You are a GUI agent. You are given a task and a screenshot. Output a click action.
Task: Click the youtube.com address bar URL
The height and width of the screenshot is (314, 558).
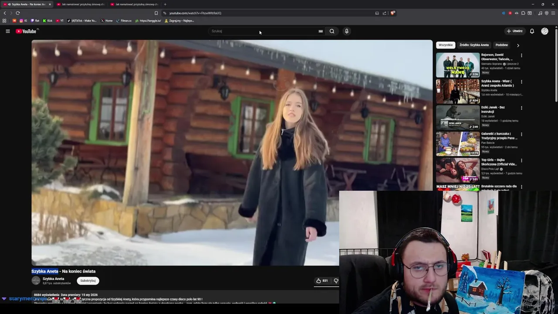click(x=195, y=13)
